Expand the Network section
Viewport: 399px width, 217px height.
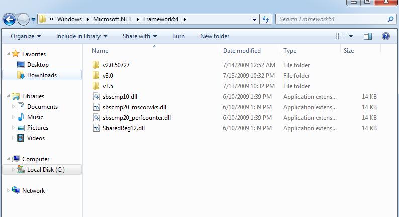[8, 190]
